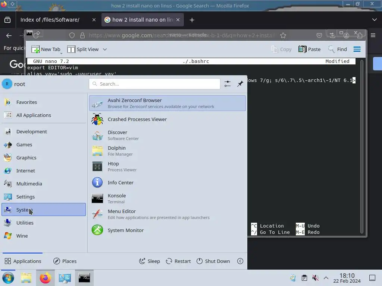
Task: Switch to Firefox on taskbar
Action: (45, 278)
